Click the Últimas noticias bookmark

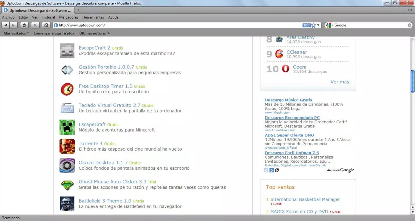click(x=94, y=33)
